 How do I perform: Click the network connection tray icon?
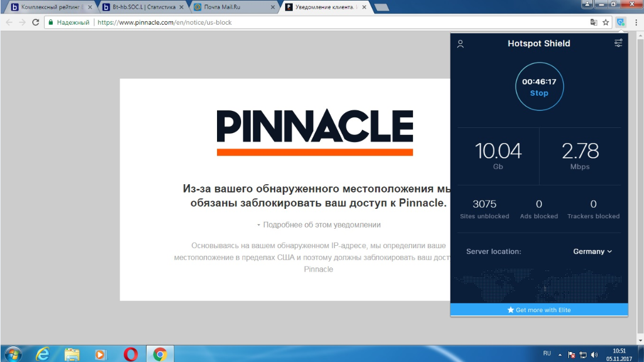583,354
